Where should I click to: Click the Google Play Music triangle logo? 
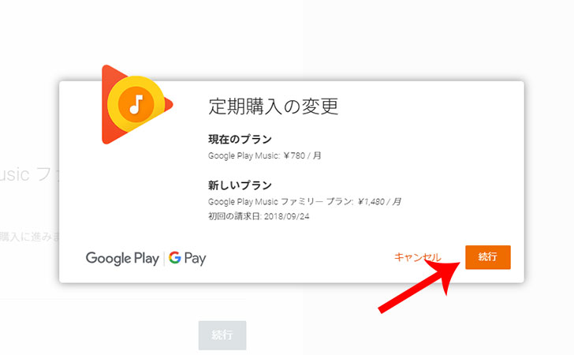click(x=137, y=104)
